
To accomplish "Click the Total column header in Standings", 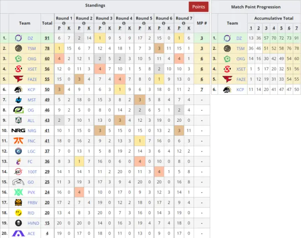I will tap(47, 23).
